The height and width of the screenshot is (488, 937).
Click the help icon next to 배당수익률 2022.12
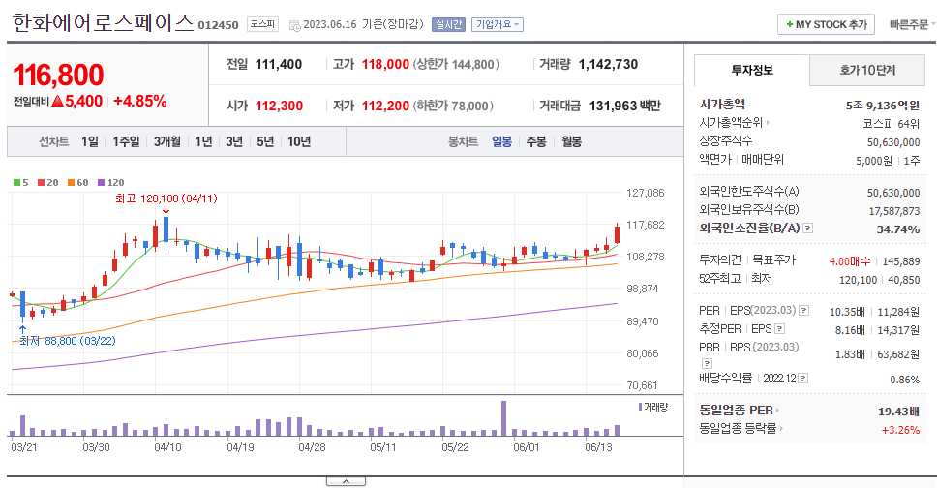(x=802, y=378)
